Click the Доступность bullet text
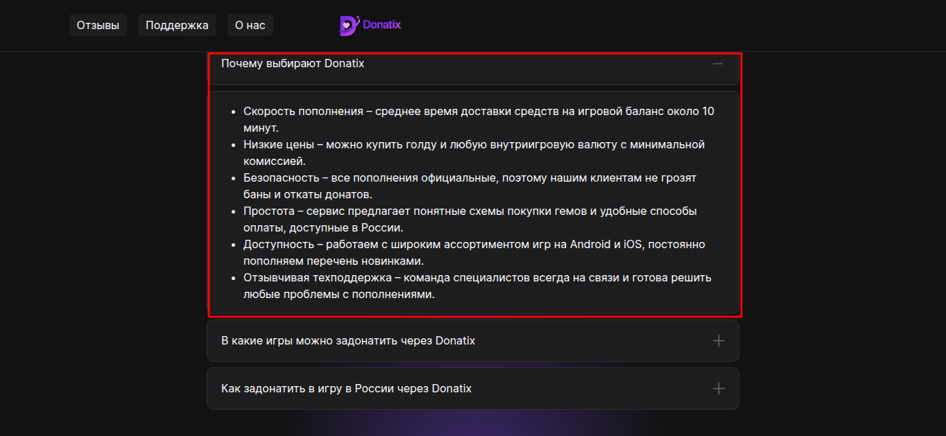This screenshot has width=946, height=436. coord(474,253)
